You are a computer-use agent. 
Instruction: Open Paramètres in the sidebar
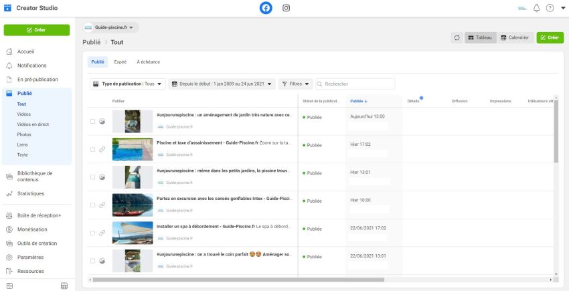30,257
